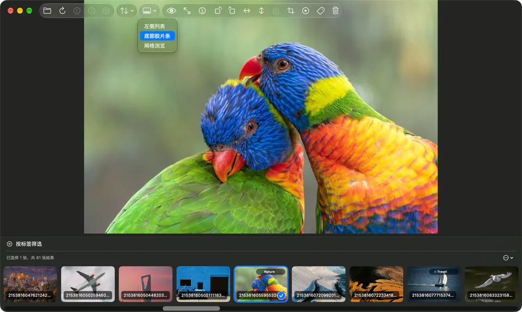Viewport: 522px width, 312px height.
Task: Open the layout mode dropdown
Action: click(149, 11)
